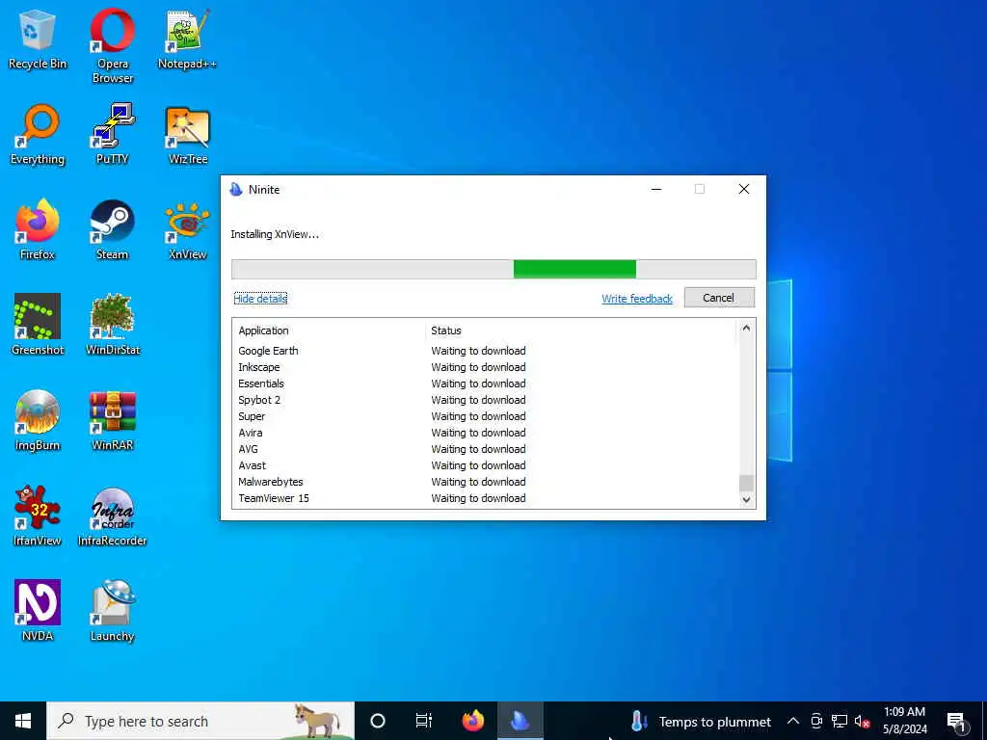Select the Google Earth row

485,351
